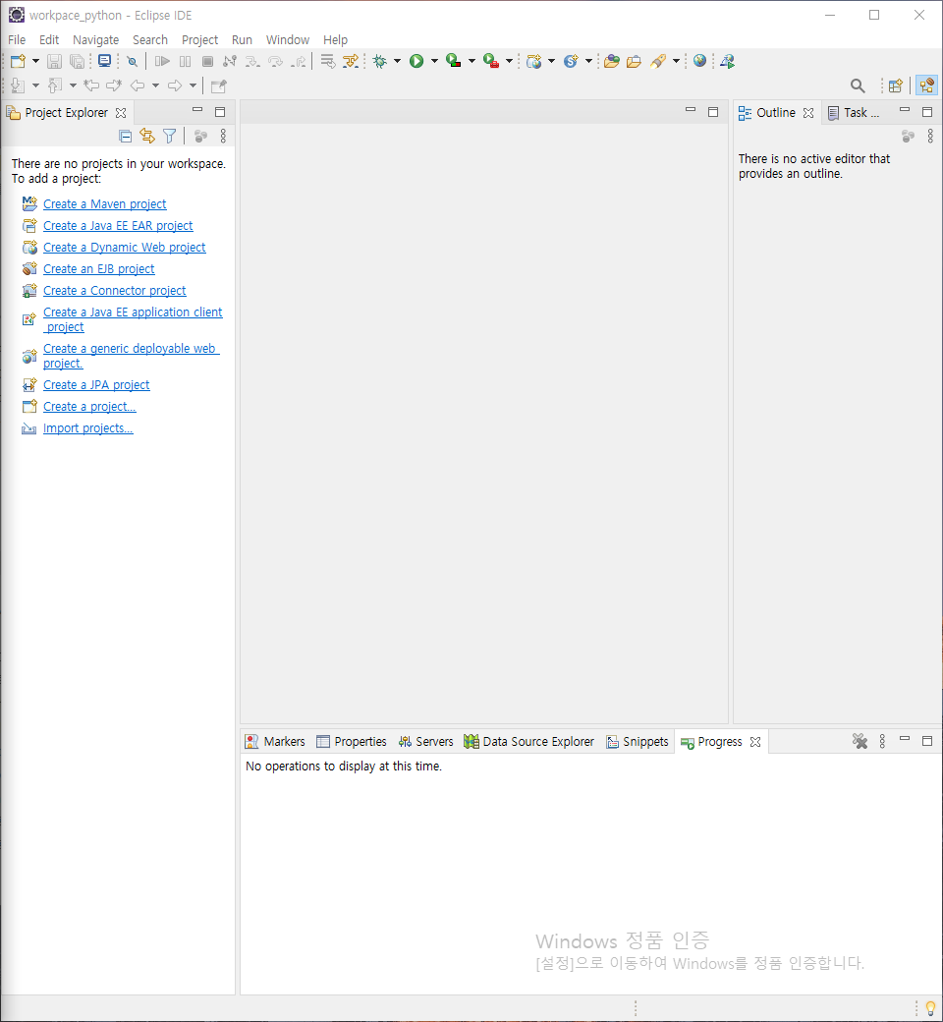Image resolution: width=943 pixels, height=1022 pixels.
Task: Click the Previous Annotation icon
Action: (55, 85)
